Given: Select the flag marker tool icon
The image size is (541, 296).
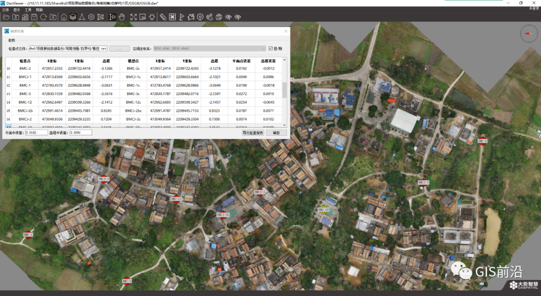Looking at the screenshot, I should [x=181, y=17].
